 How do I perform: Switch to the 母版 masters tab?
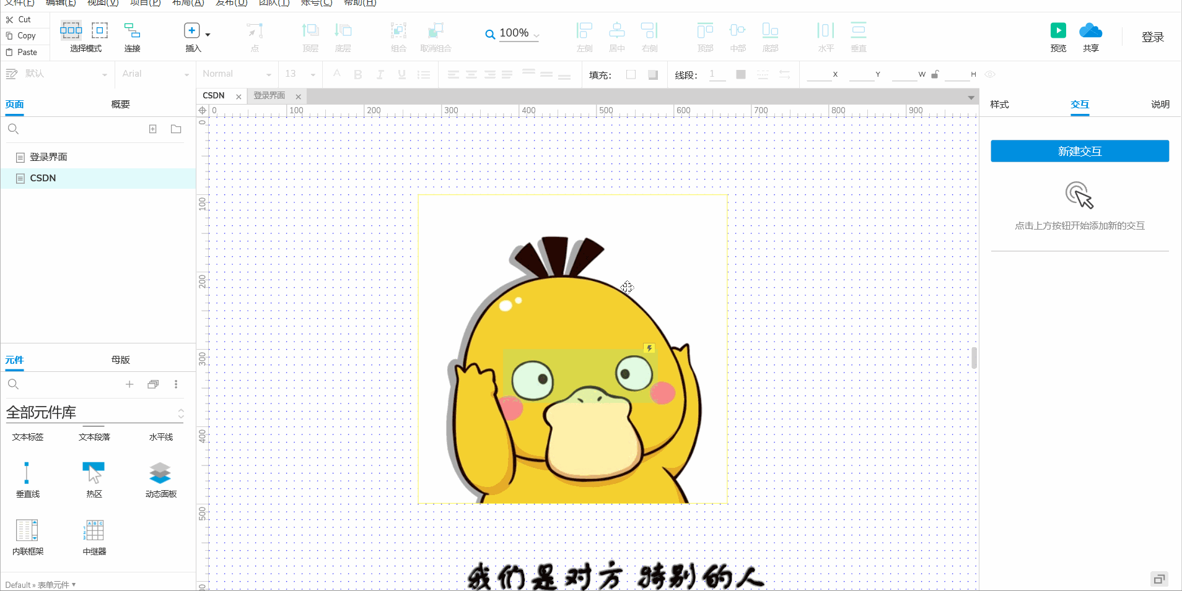[x=120, y=360]
